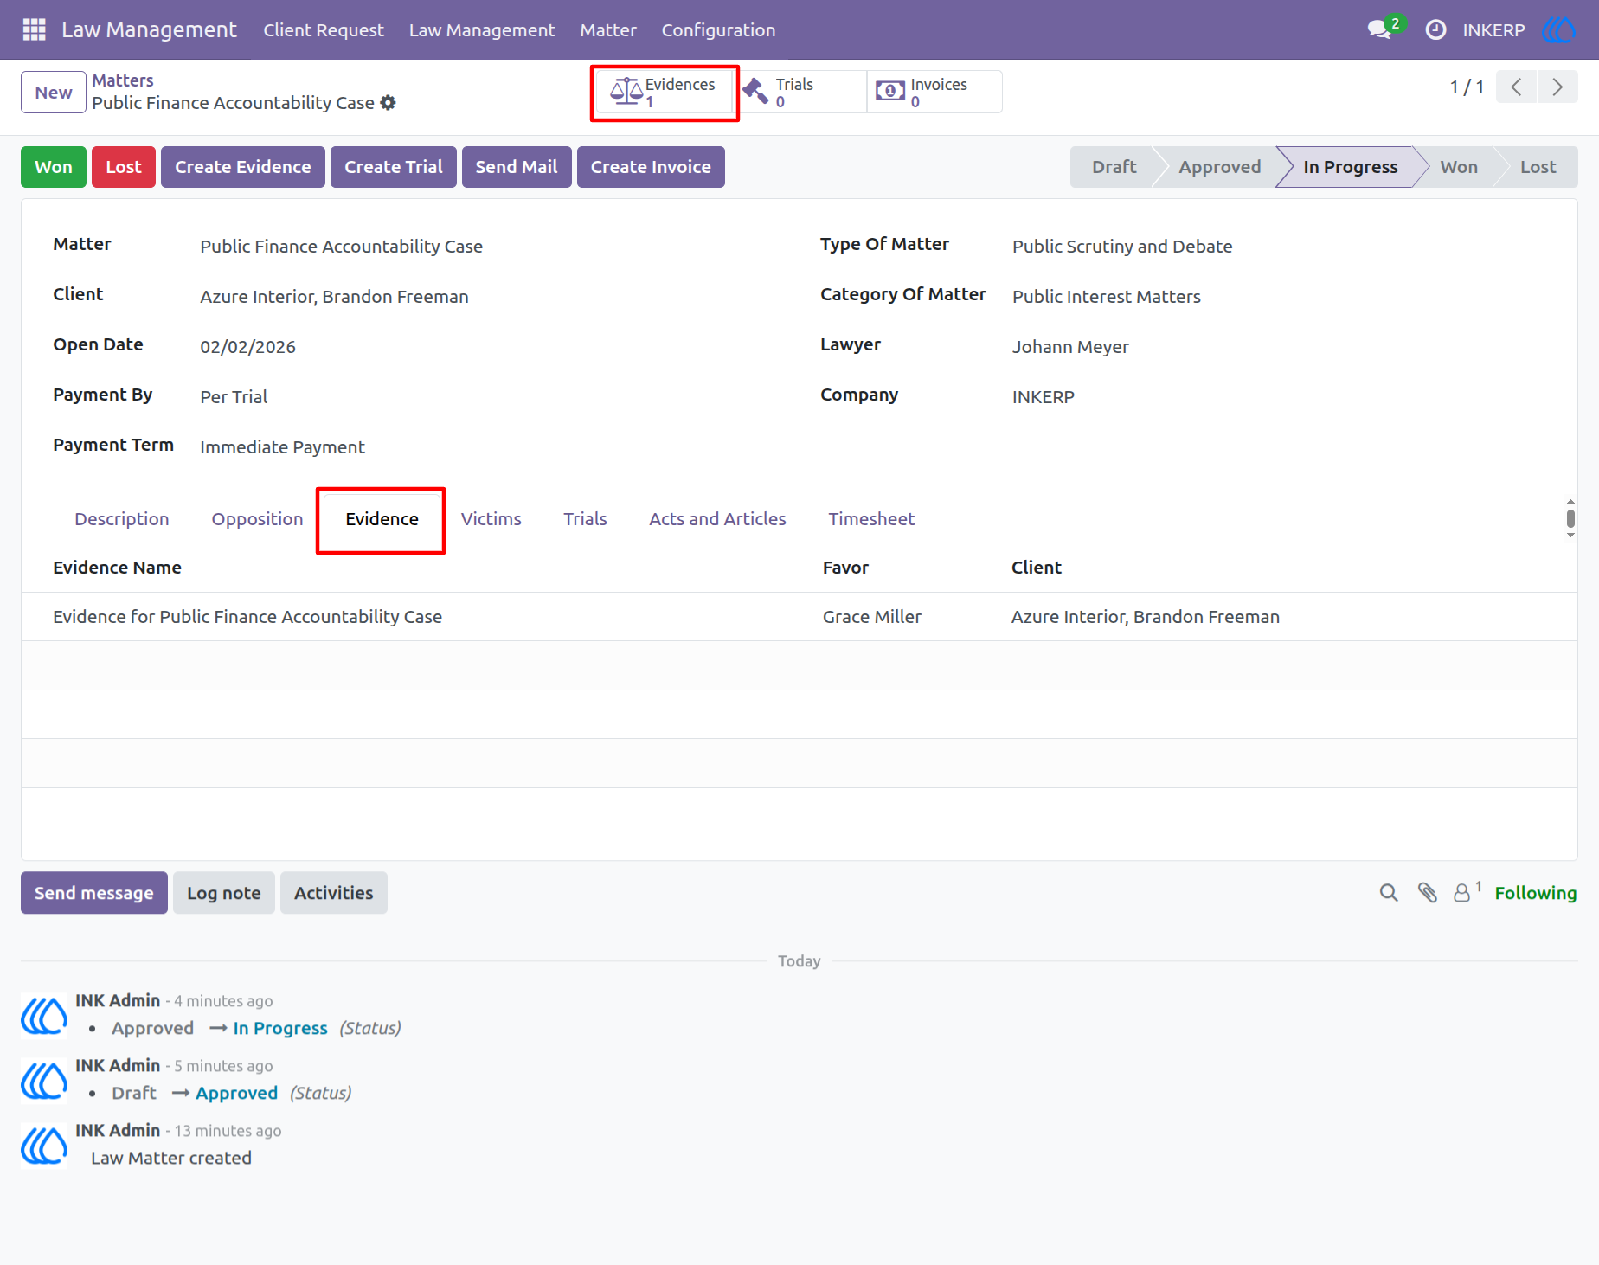Click Create Trial button
Viewport: 1599px width, 1265px height.
point(394,167)
